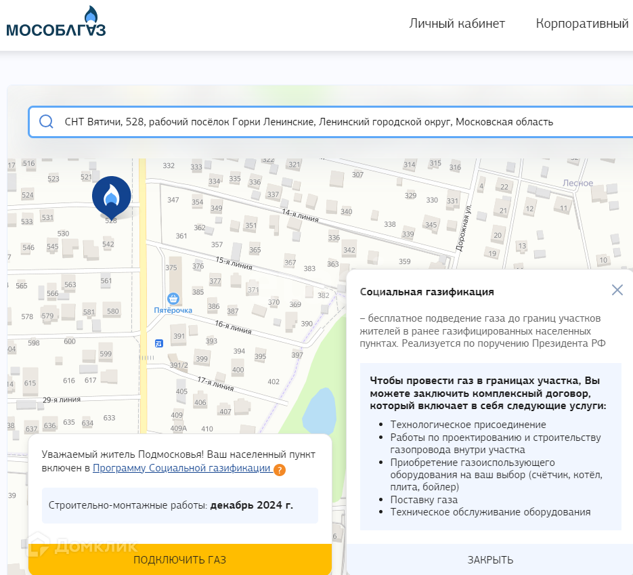Select house number 391/2 on map
This screenshot has height=575, width=633.
(x=179, y=366)
